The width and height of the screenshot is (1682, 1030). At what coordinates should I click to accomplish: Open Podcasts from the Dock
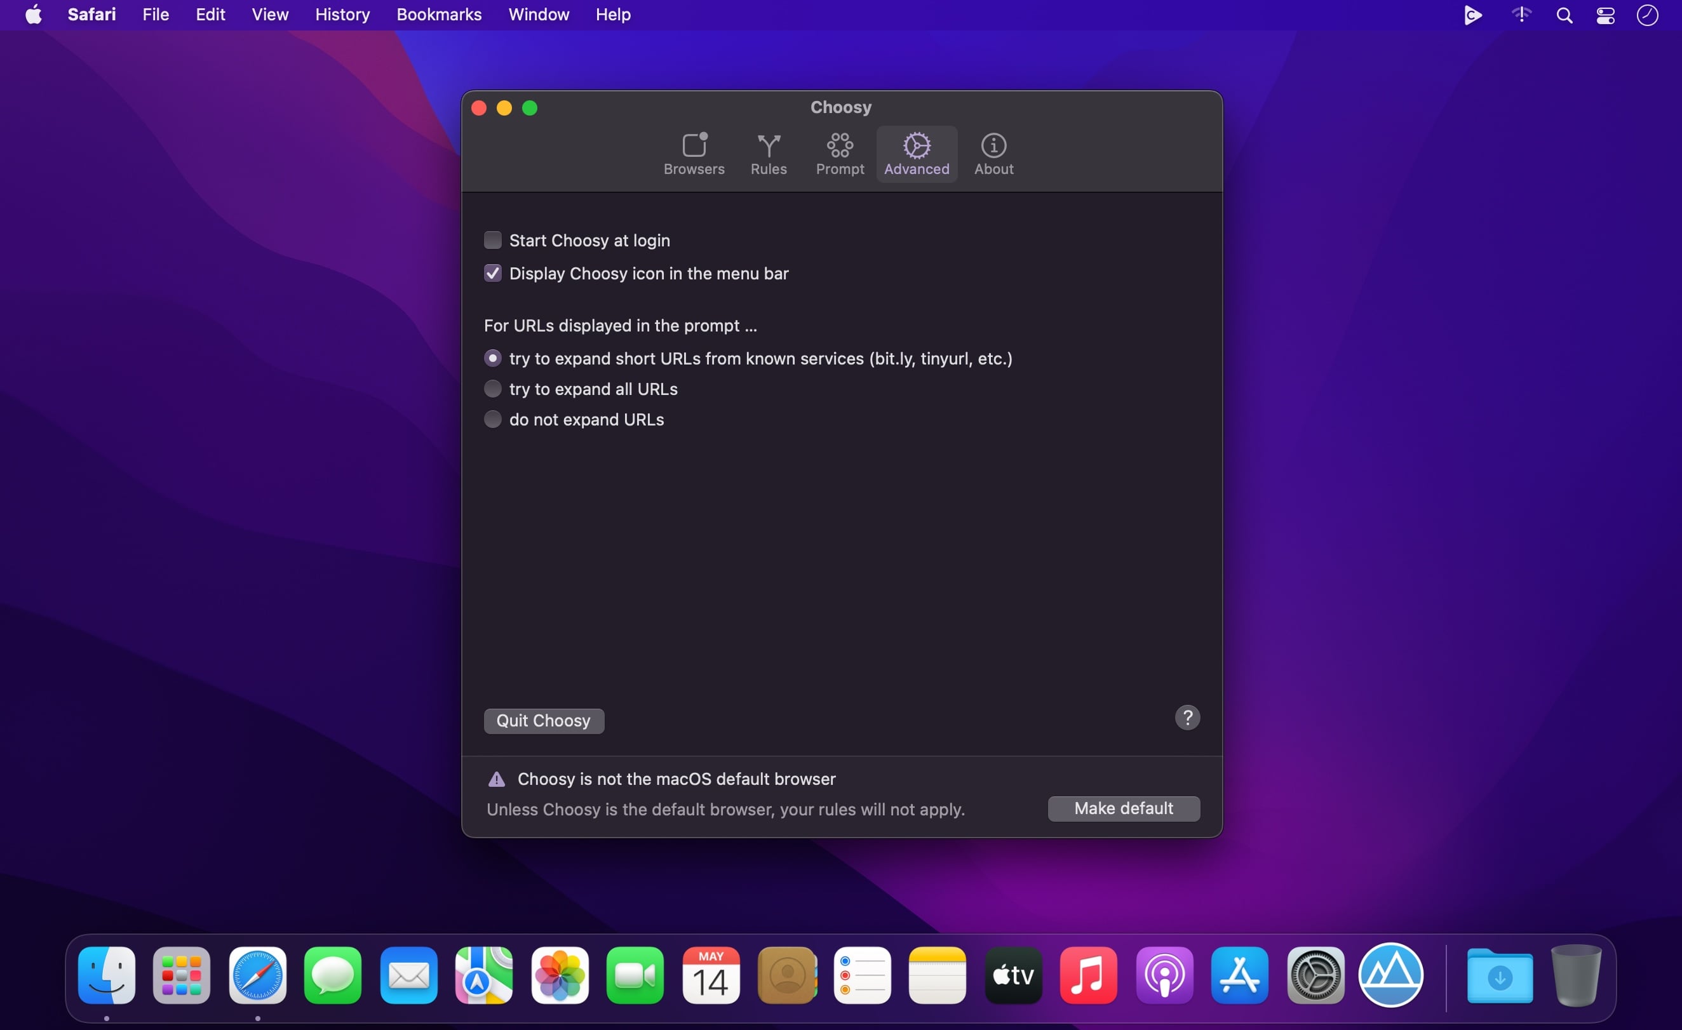coord(1164,975)
